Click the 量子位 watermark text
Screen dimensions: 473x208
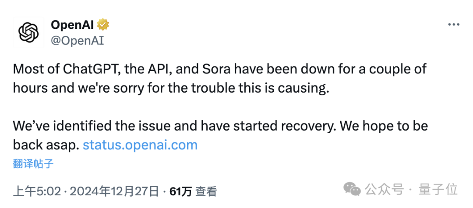[x=438, y=190]
